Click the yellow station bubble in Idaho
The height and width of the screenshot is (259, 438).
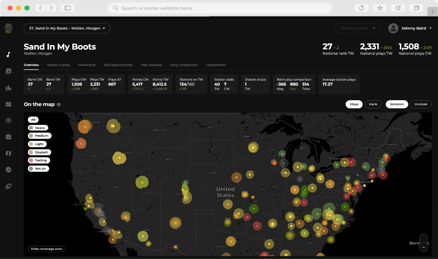[119, 158]
